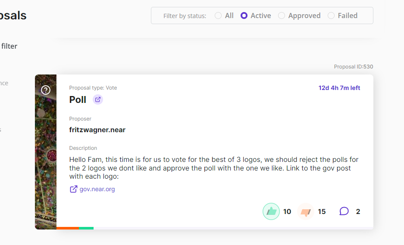This screenshot has width=404, height=245.
Task: Click the orange segment of the voting bar
Action: pos(67,228)
